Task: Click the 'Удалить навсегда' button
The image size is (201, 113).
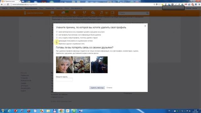Action: click(x=97, y=88)
